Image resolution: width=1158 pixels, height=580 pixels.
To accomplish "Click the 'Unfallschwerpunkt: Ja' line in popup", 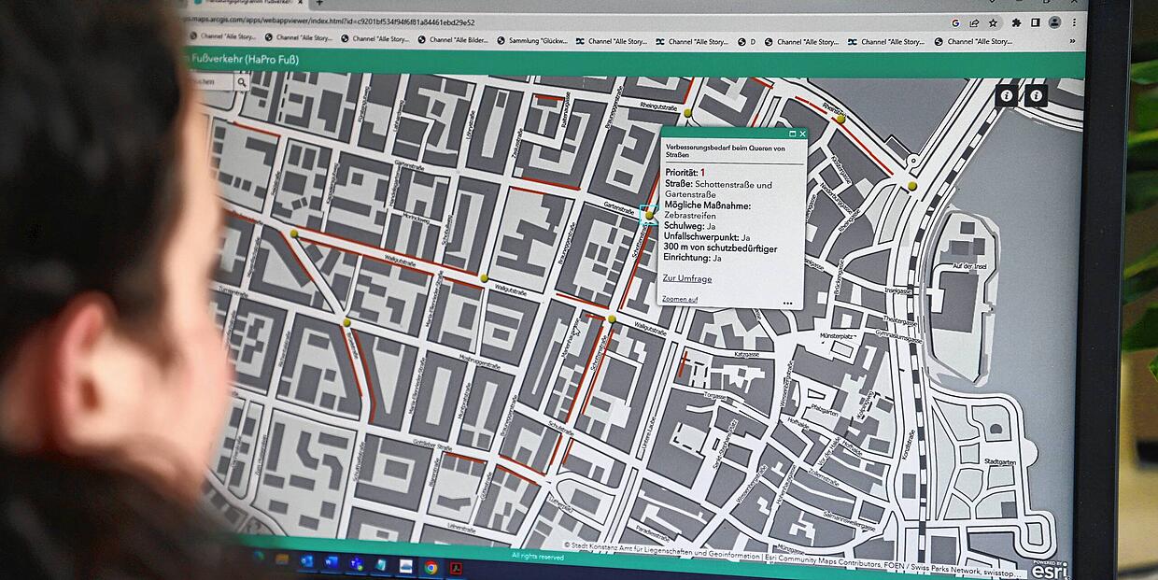I will (707, 238).
